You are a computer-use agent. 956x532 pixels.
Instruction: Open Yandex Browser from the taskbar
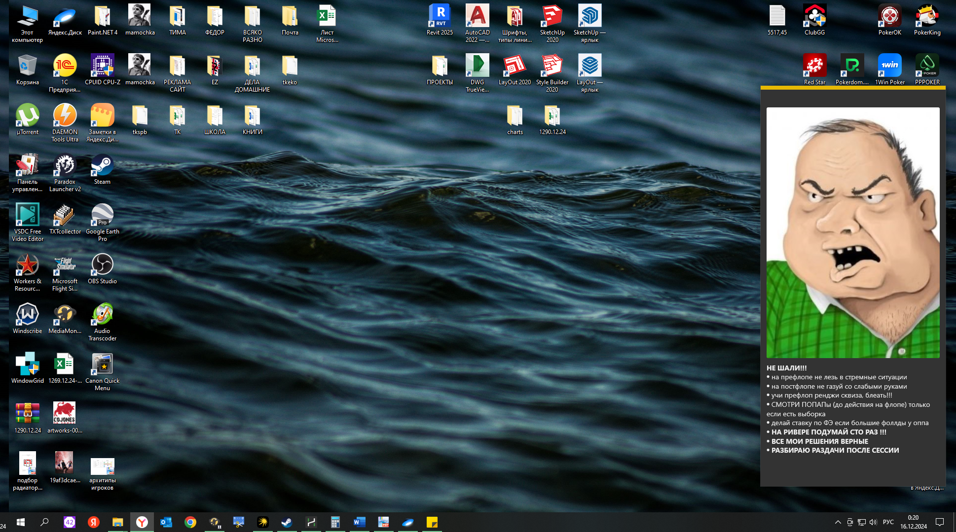(142, 522)
